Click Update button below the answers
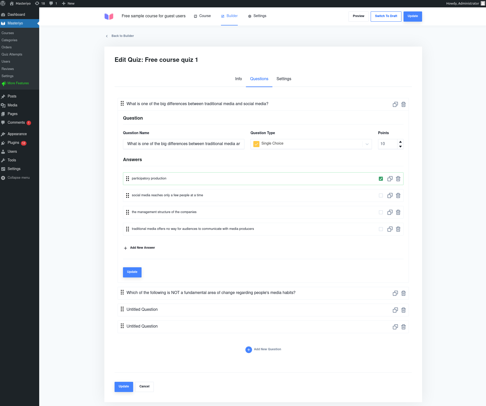Screen dimensions: 486x406 [x=132, y=272]
